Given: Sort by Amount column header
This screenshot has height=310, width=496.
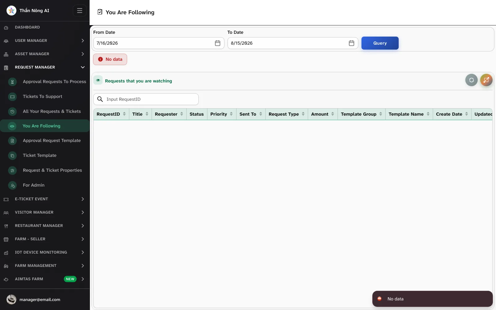Looking at the screenshot, I should tap(323, 114).
